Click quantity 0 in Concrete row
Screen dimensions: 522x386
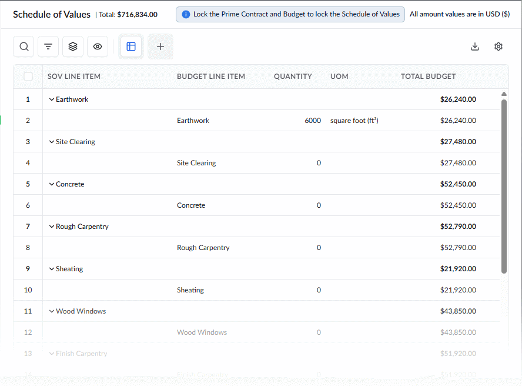(319, 205)
